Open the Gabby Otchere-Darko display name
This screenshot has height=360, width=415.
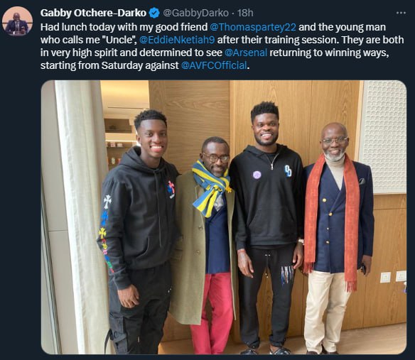(93, 13)
